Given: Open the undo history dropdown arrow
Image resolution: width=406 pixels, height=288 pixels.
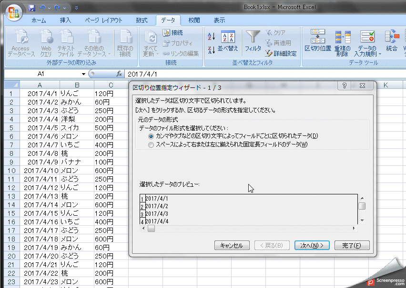Looking at the screenshot, I should [49, 8].
